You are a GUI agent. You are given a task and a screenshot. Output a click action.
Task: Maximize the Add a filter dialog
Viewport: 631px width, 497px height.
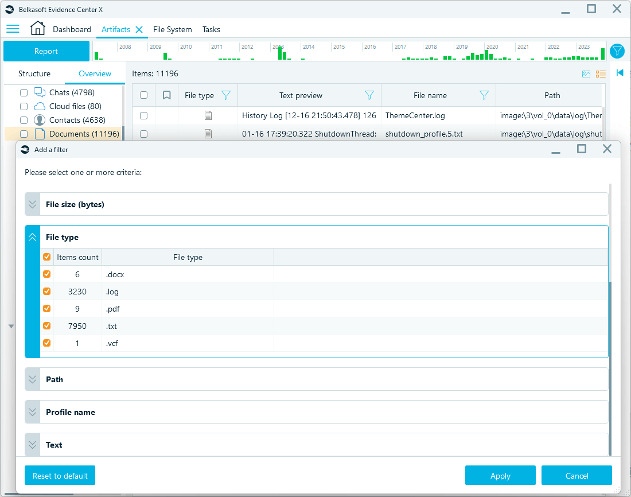pos(582,149)
